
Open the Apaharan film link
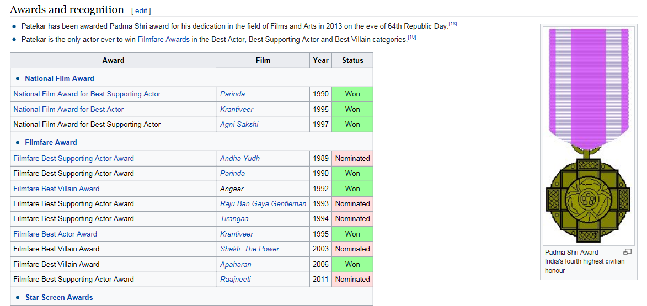(x=236, y=264)
